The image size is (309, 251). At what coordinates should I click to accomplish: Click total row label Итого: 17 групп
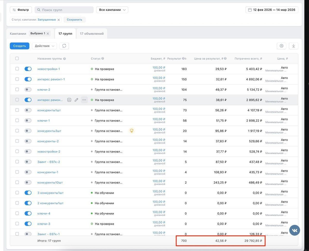49,241
